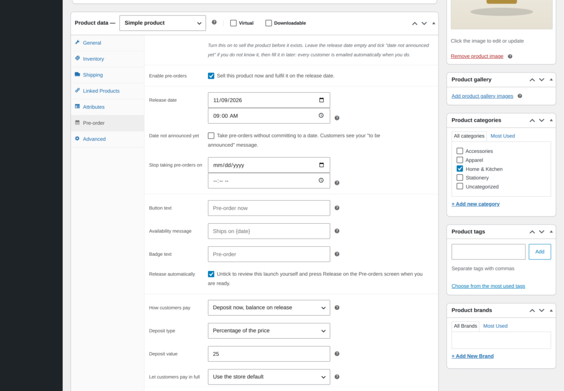
Task: Click the Badge text help icon
Action: point(337,254)
